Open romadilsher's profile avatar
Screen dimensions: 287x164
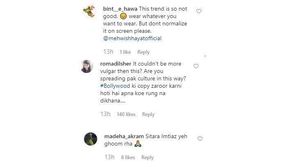[x=87, y=66]
